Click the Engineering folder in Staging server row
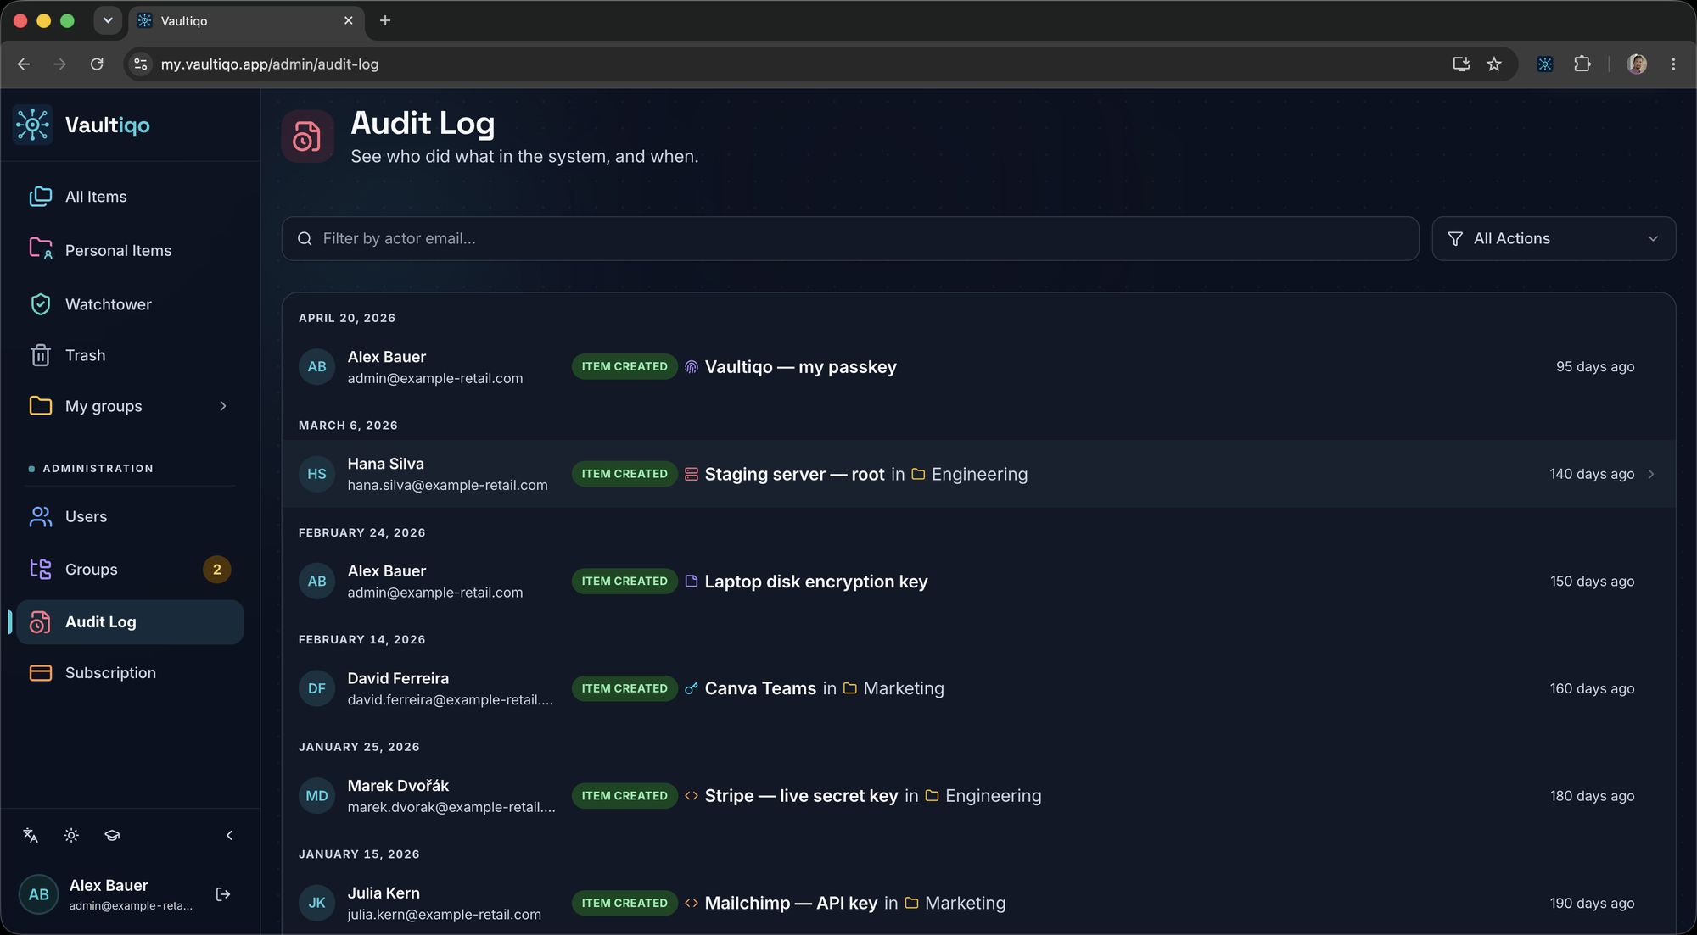Image resolution: width=1697 pixels, height=935 pixels. tap(970, 475)
